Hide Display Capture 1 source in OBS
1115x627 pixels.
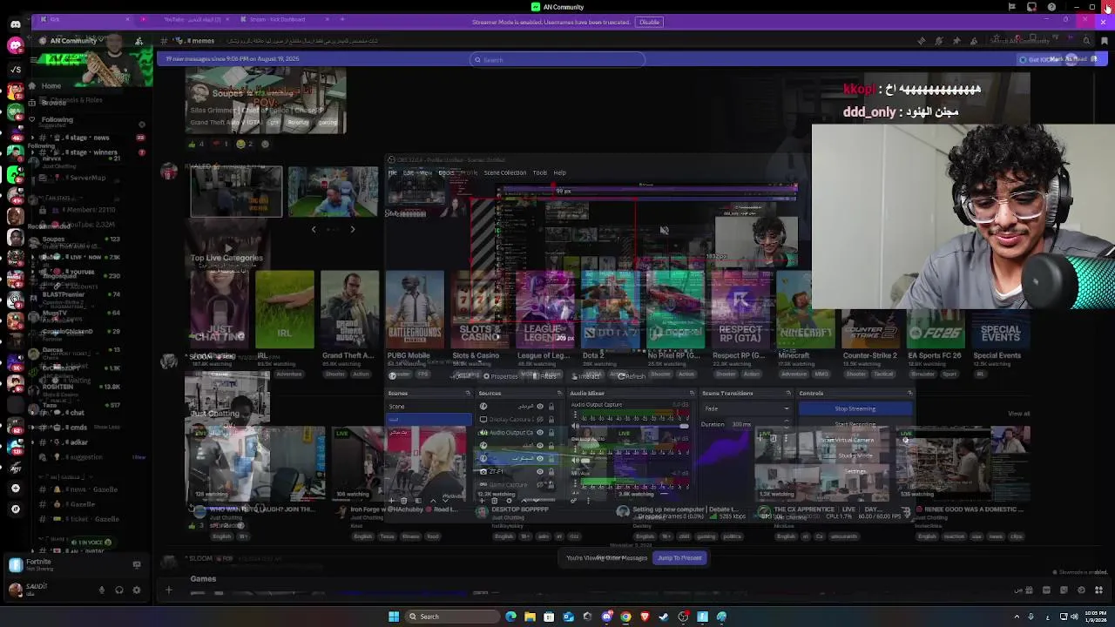click(x=540, y=419)
